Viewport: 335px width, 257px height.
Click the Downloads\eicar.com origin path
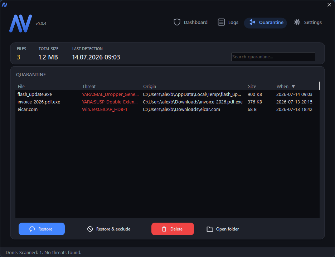tap(181, 110)
